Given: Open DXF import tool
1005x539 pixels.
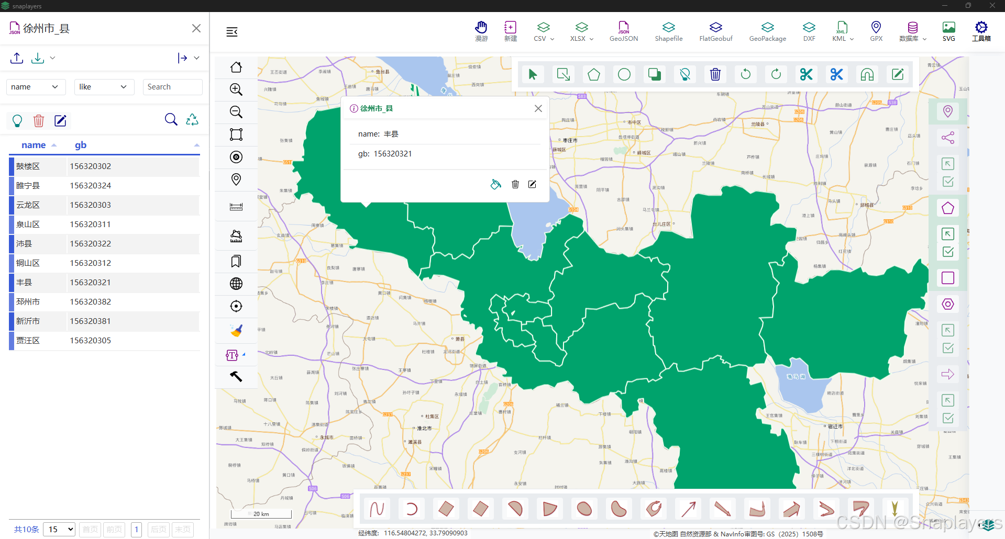Looking at the screenshot, I should 809,31.
